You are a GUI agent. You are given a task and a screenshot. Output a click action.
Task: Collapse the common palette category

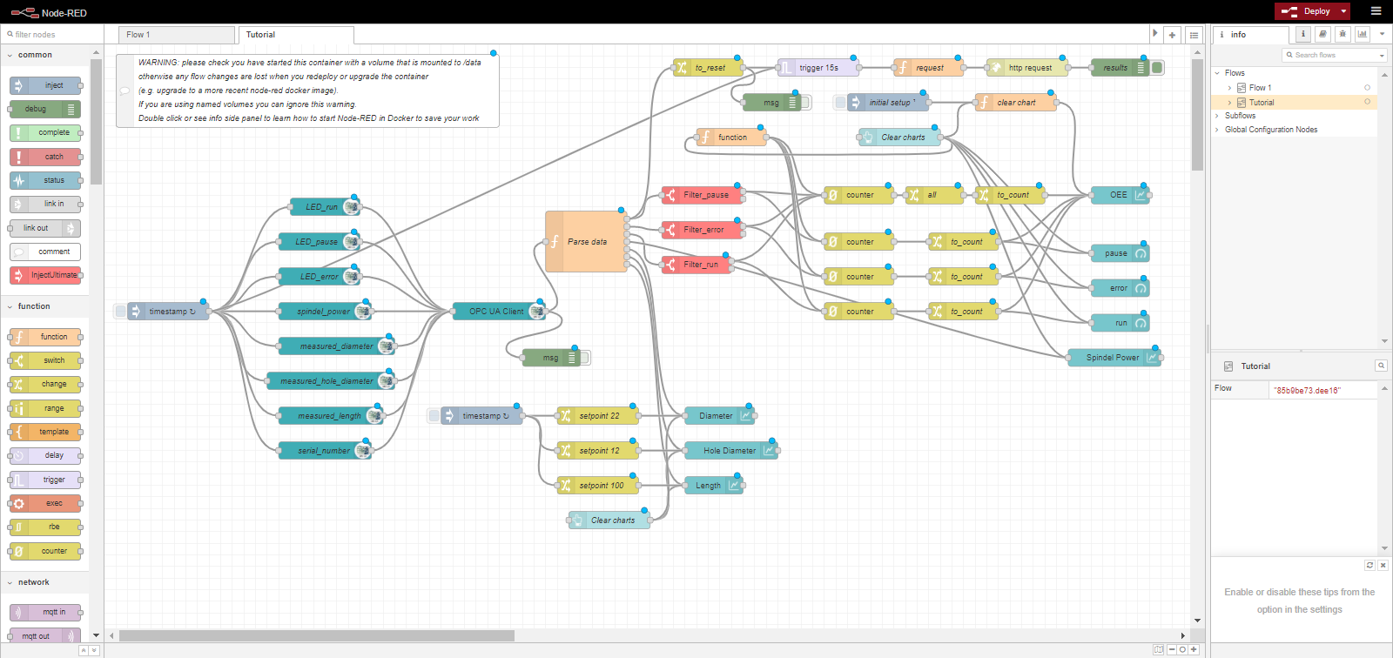[35, 55]
